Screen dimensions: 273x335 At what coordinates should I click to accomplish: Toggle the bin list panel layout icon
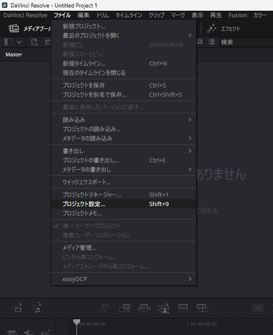8,42
